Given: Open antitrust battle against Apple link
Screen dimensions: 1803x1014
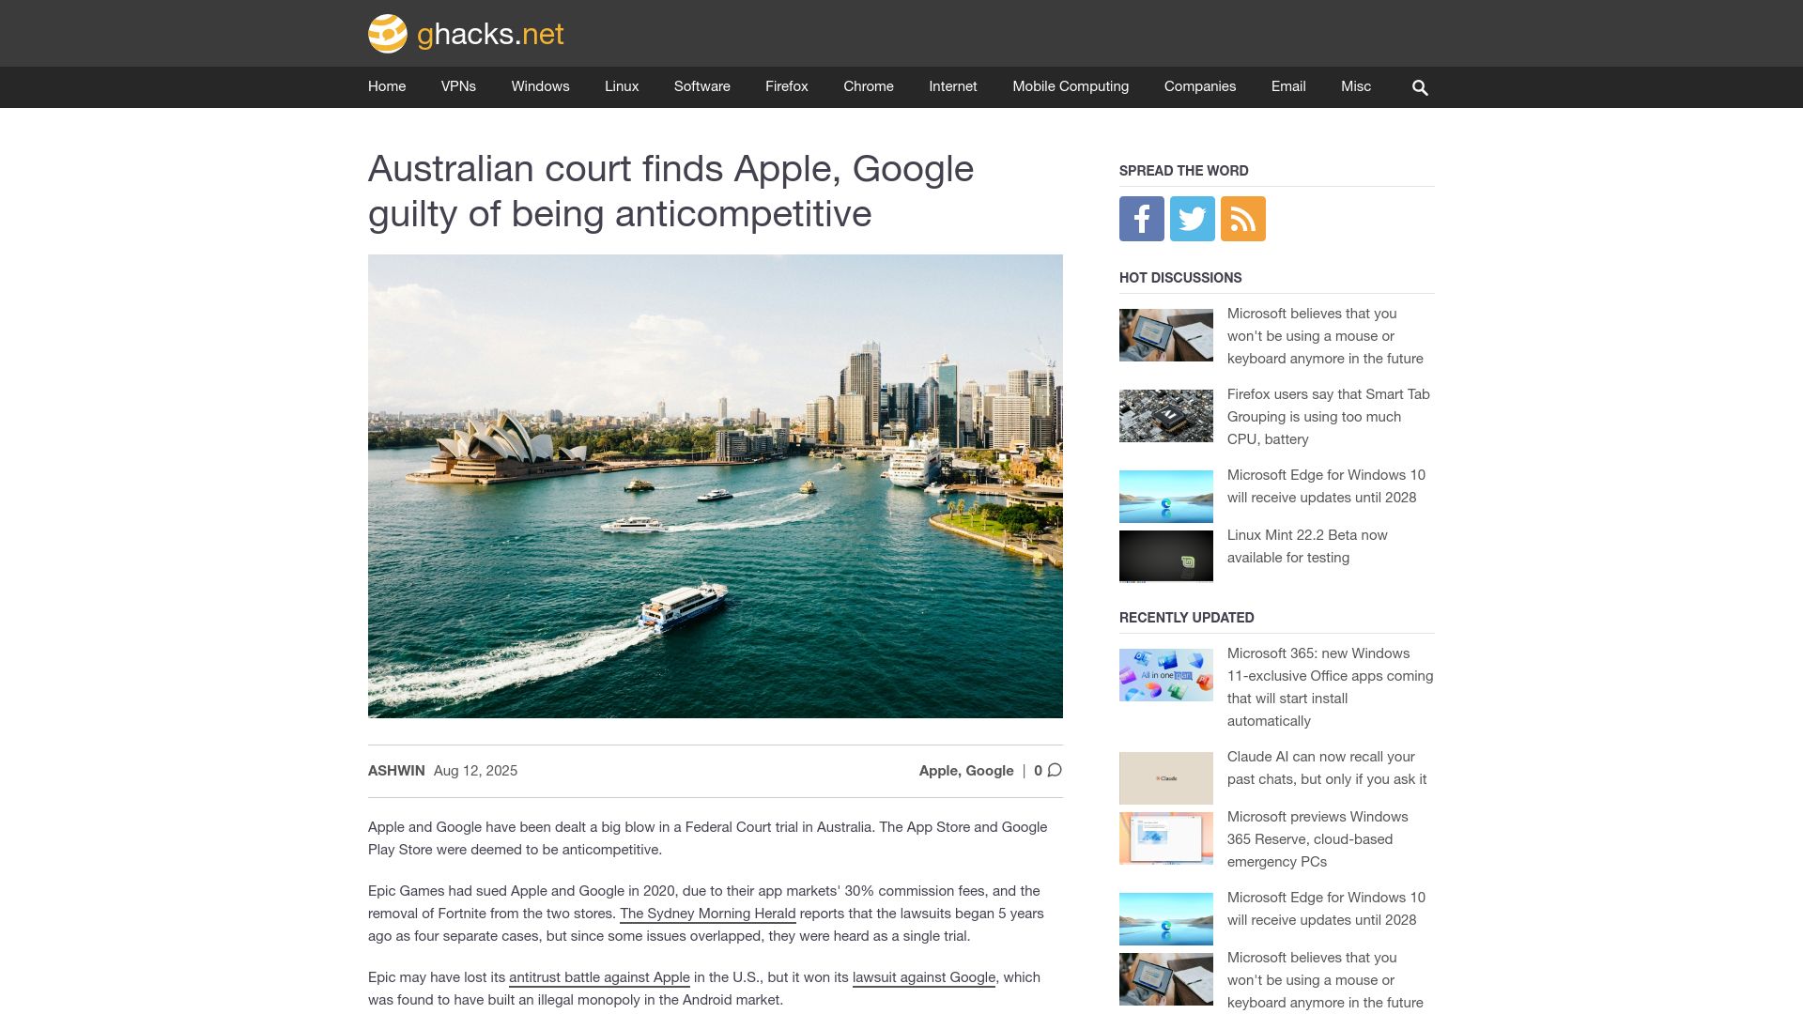Looking at the screenshot, I should tap(599, 977).
